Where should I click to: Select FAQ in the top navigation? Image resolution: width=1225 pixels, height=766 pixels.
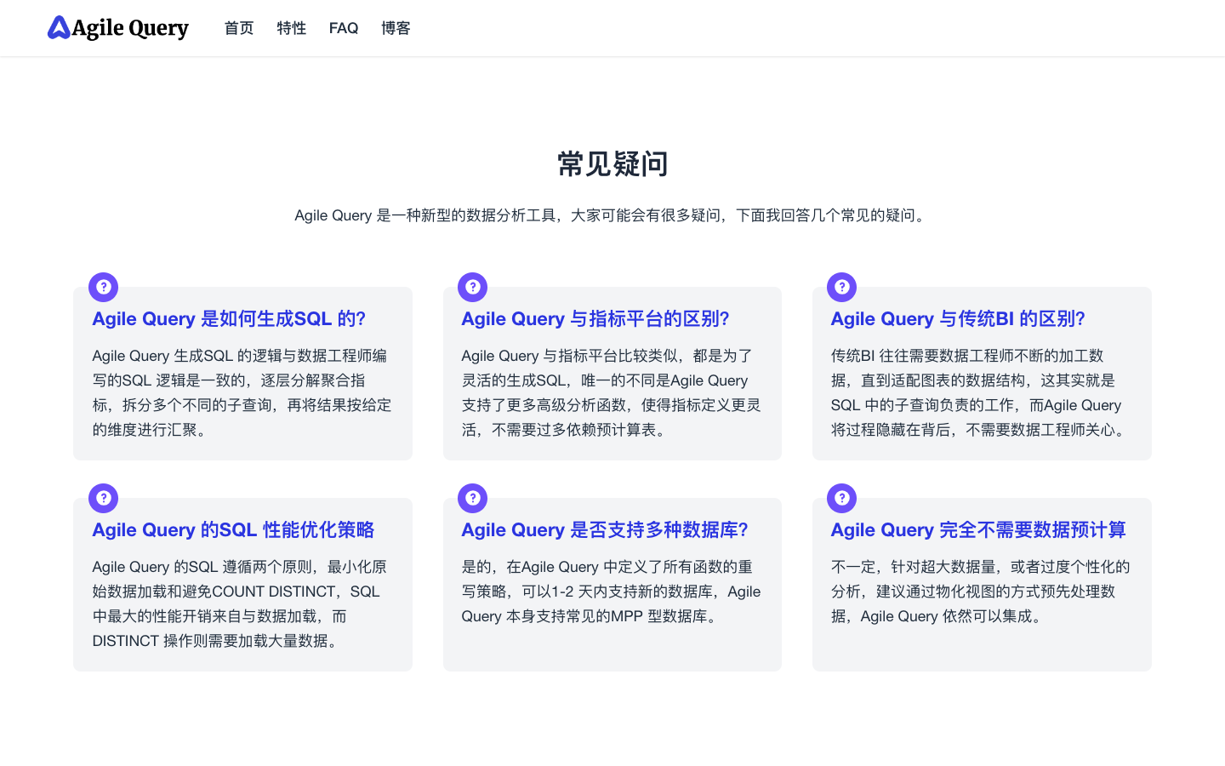coord(344,28)
